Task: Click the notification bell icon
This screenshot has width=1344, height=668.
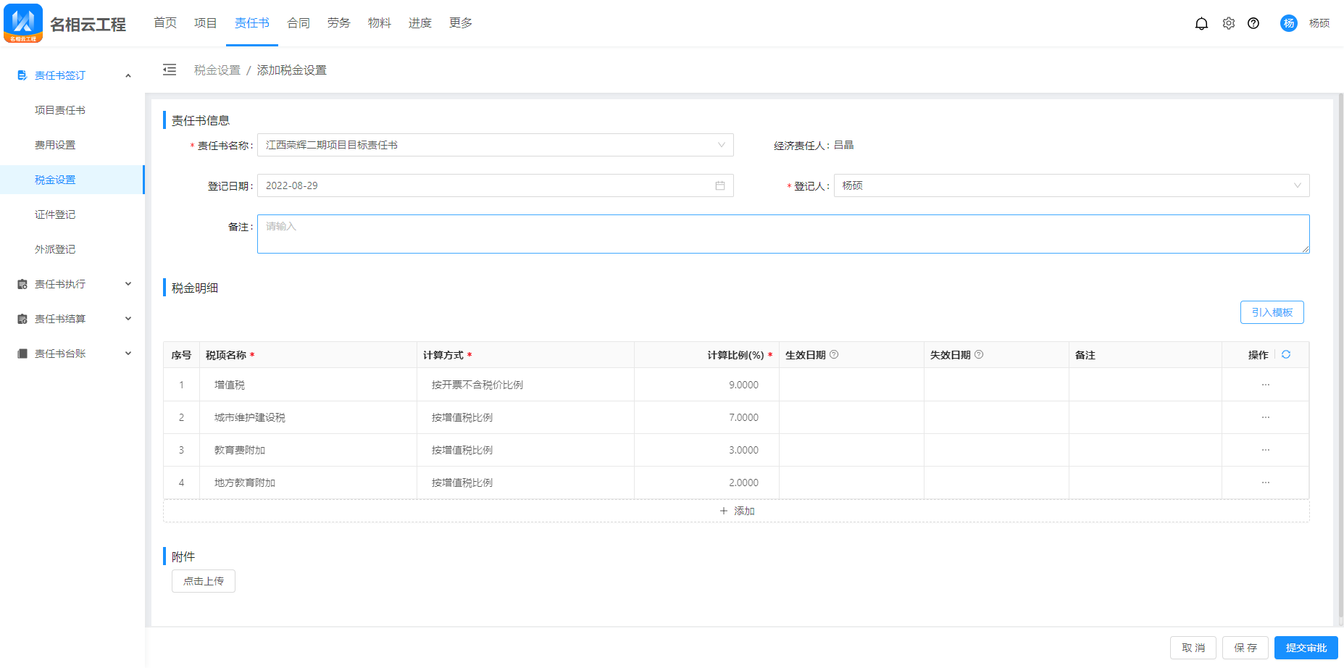Action: pos(1201,23)
